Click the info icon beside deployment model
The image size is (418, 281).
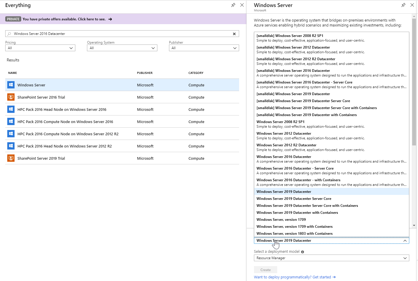[302, 251]
